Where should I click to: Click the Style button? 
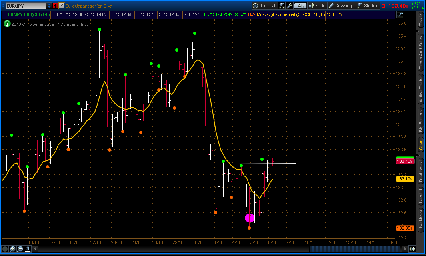pos(318,6)
